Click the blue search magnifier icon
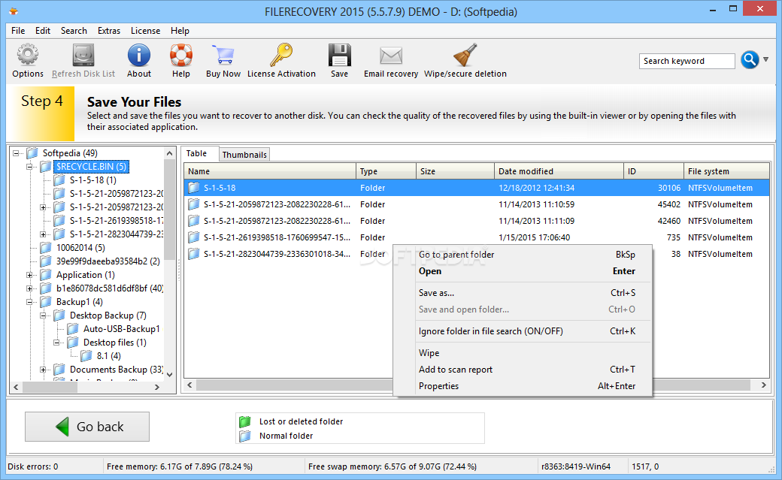Image resolution: width=782 pixels, height=480 pixels. pos(750,60)
